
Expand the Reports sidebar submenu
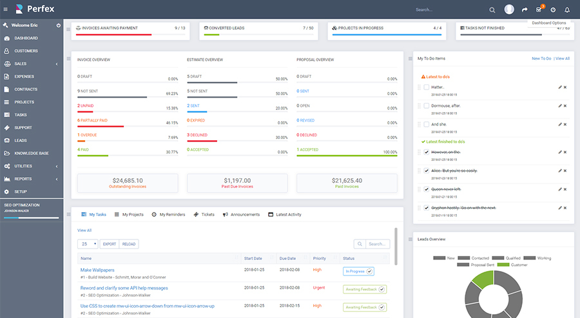point(32,179)
